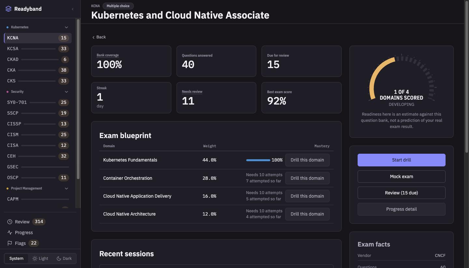The image size is (469, 268).
Task: Open the CAPM exam in sidebar
Action: [38, 199]
